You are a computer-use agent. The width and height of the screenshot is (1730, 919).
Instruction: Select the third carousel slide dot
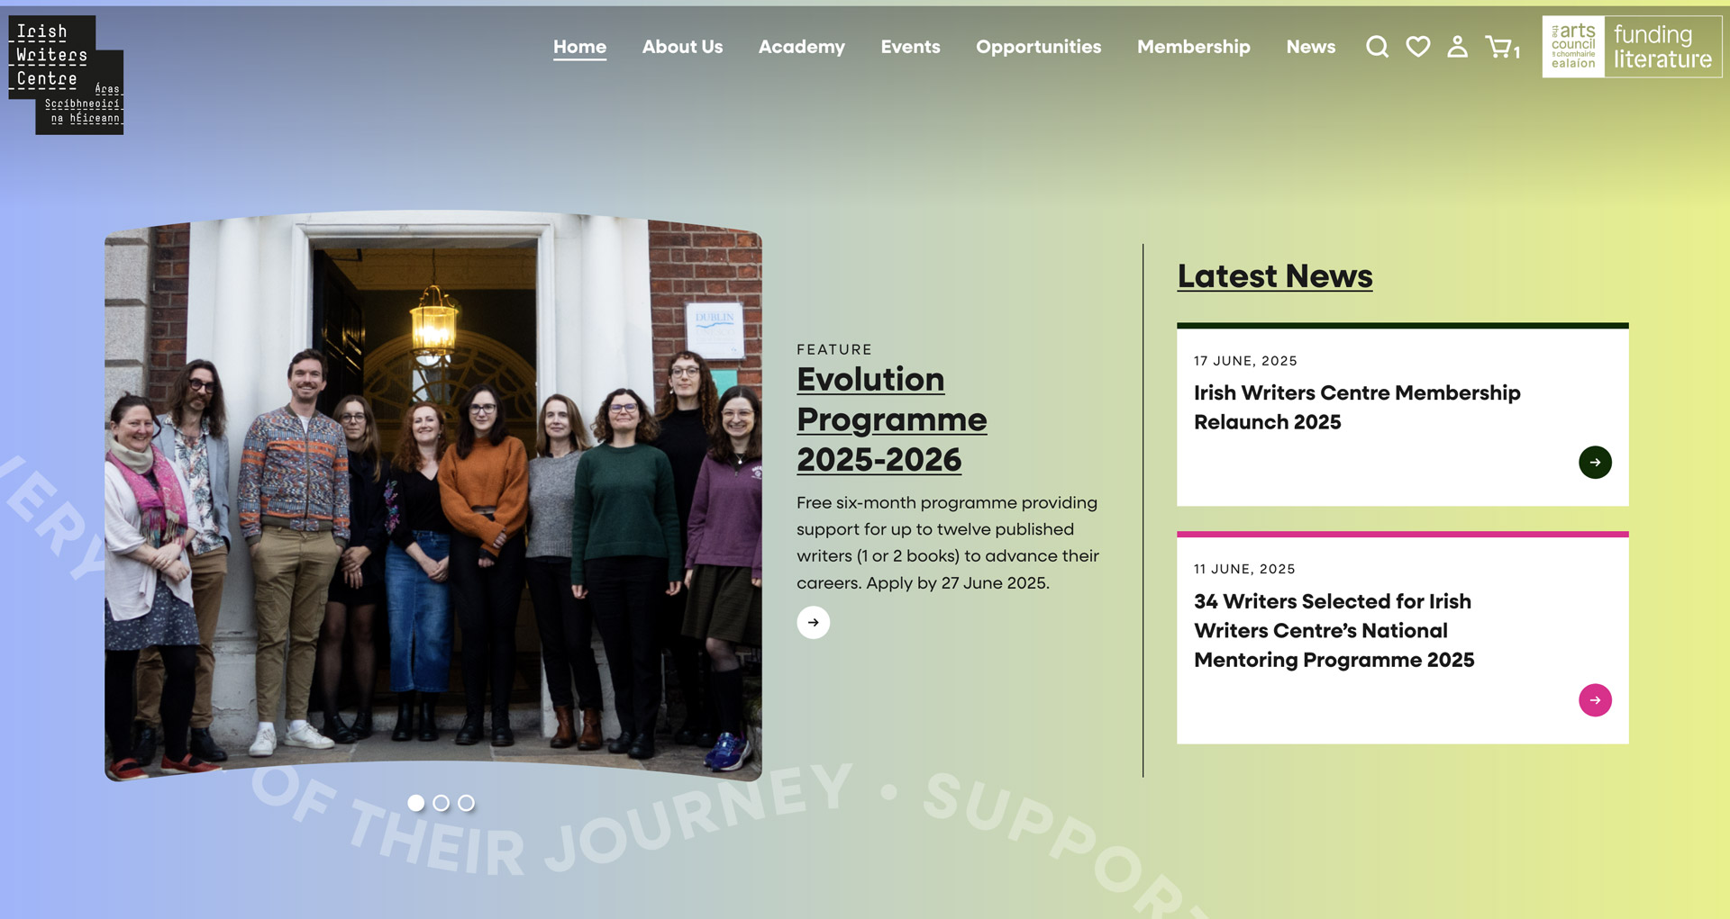[x=466, y=803]
